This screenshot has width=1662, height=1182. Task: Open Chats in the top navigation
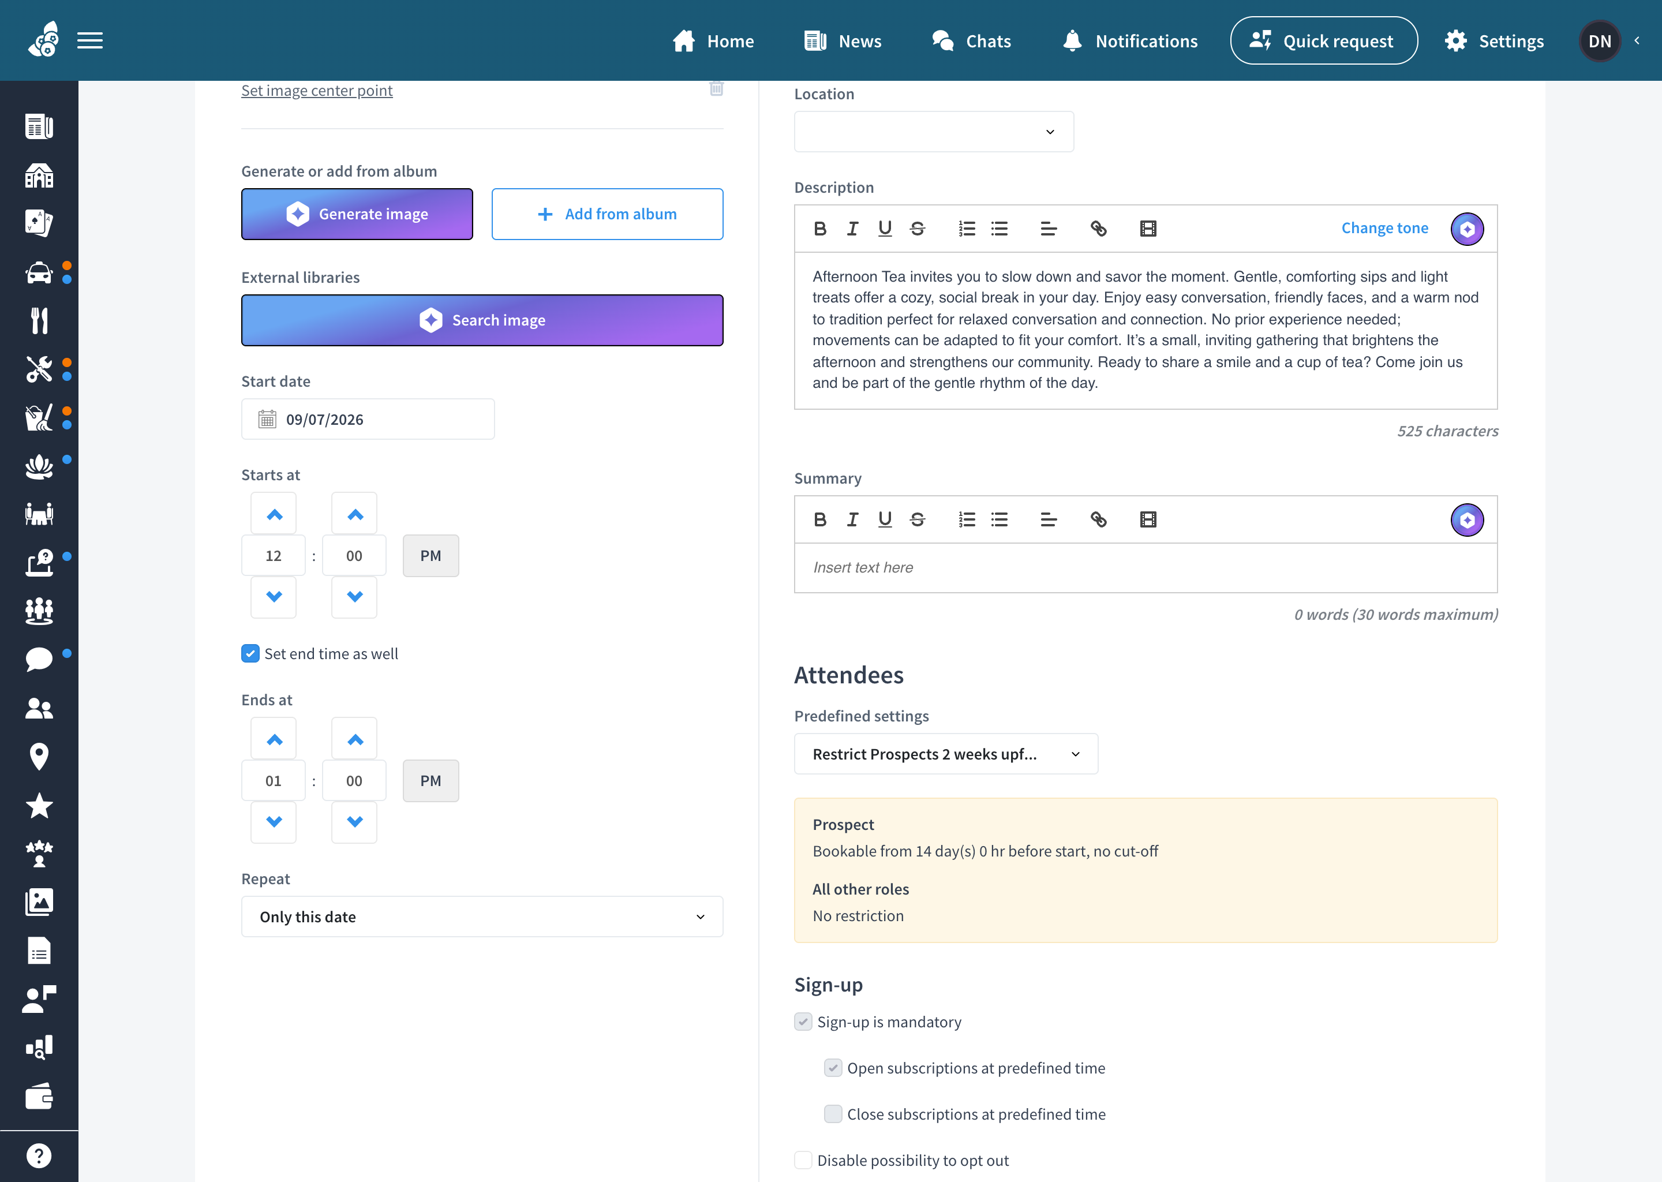pyautogui.click(x=971, y=41)
